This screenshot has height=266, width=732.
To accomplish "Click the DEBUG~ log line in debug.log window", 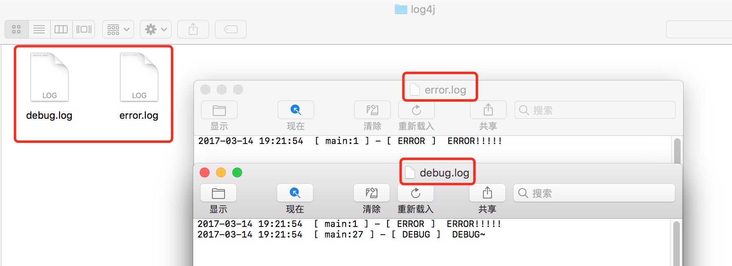I will coord(342,235).
